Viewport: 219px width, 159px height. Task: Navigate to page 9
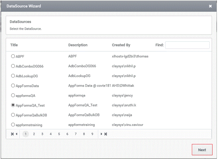coord(92,134)
